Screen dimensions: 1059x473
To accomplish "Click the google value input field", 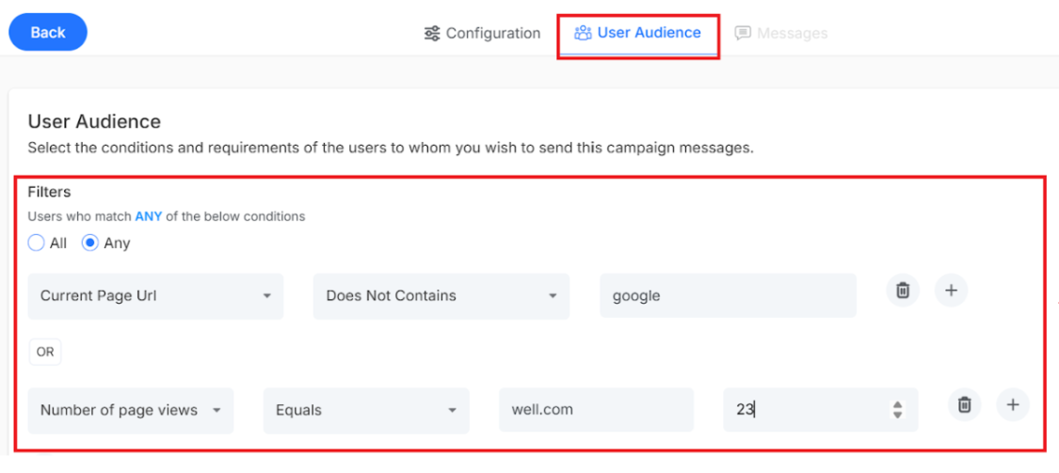I will pyautogui.click(x=728, y=295).
